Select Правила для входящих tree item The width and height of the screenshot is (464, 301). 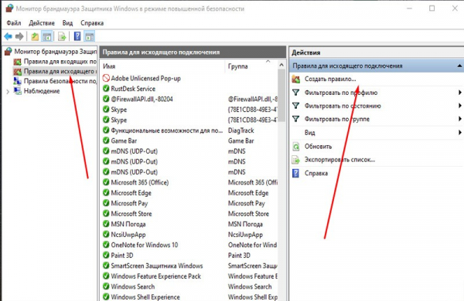[x=60, y=62]
